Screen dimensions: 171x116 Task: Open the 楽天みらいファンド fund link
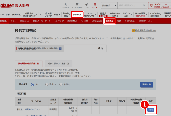(x=33, y=109)
